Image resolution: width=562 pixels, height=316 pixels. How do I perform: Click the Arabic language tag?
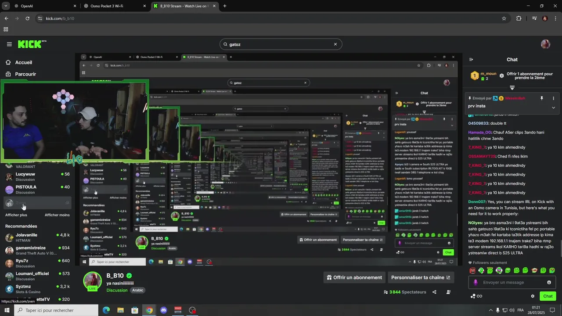click(138, 290)
